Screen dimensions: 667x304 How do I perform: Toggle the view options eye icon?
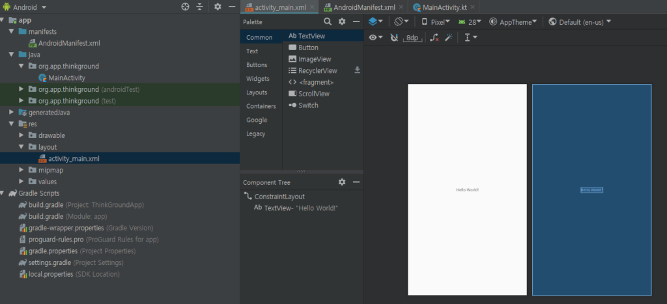(x=376, y=37)
